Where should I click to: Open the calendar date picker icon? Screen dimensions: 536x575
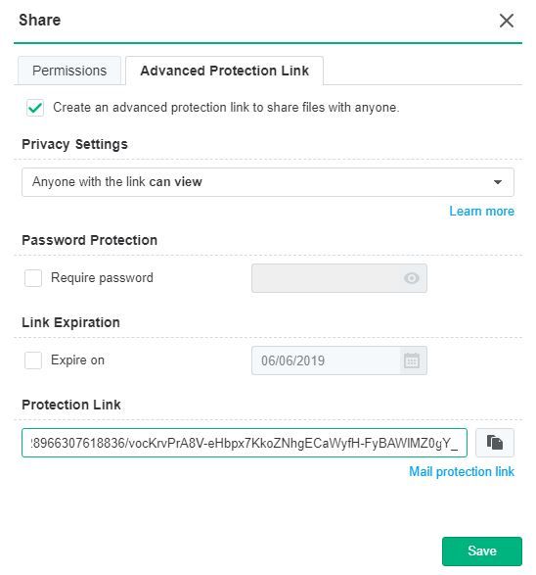coord(412,360)
